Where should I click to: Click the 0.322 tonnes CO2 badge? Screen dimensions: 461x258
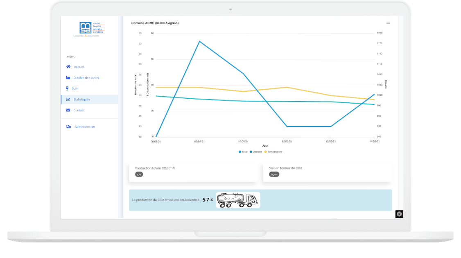[273, 174]
